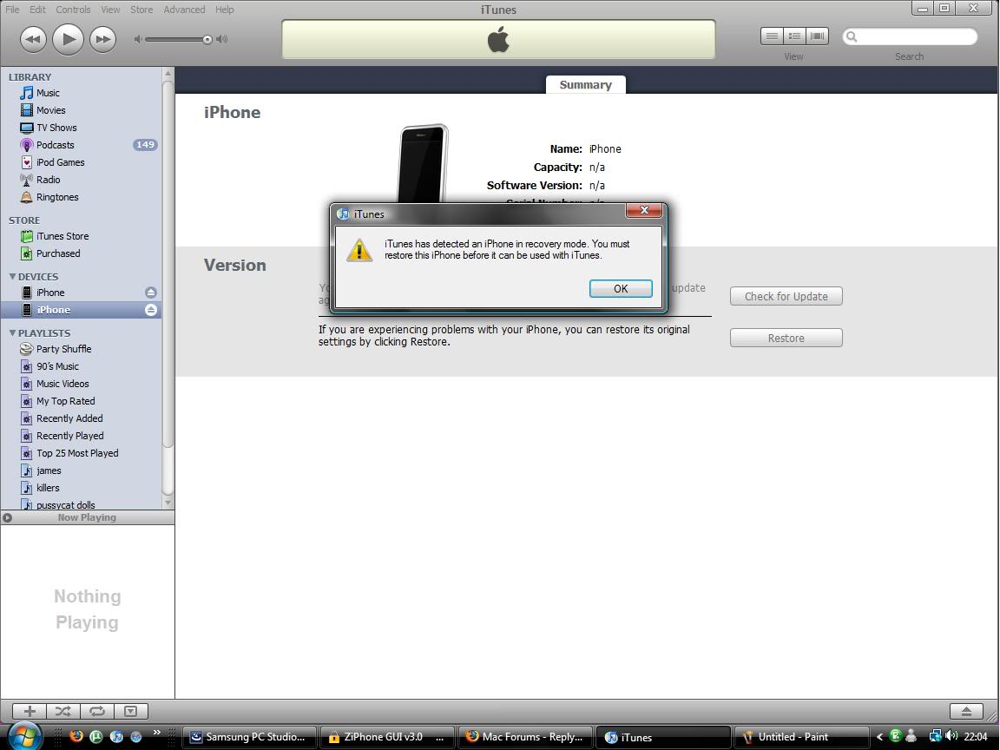Open the Help menu
This screenshot has height=750, width=1000.
(x=225, y=10)
